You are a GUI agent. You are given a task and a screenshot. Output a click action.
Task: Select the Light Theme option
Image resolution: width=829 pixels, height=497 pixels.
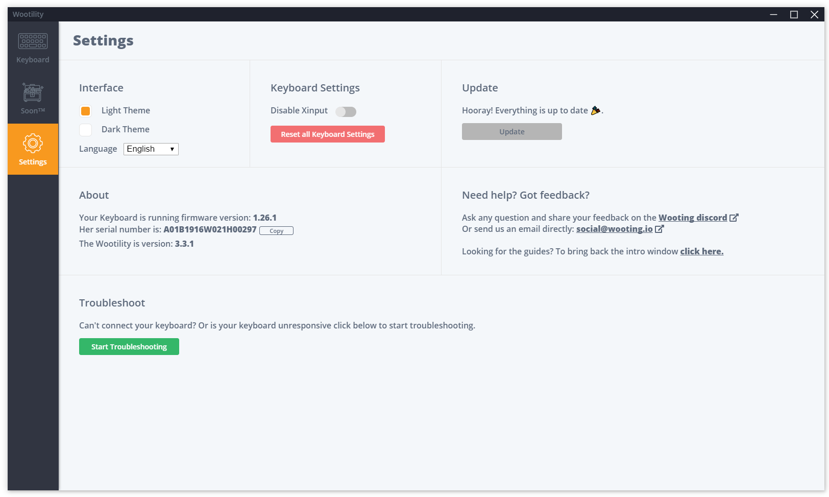[86, 111]
